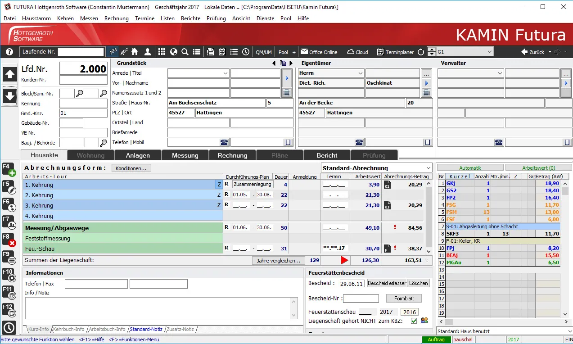Screen dimensions: 573x344
Task: Open the Standard-Abrechnung dropdown
Action: (428, 168)
